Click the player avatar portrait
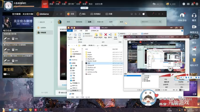The height and width of the screenshot is (112, 200). [8, 5]
